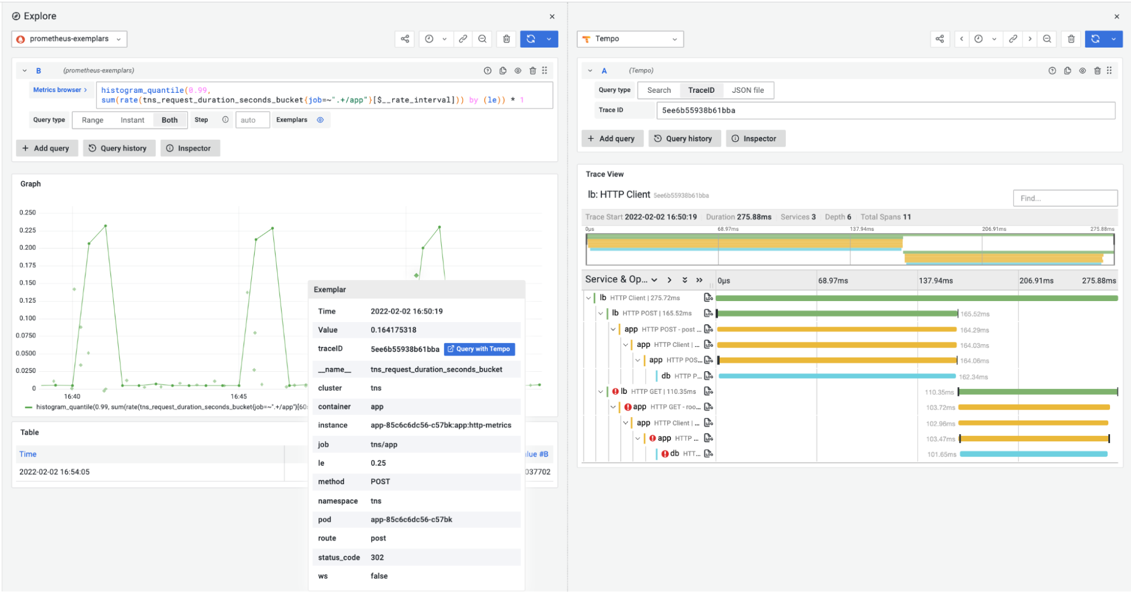
Task: Open the prometheus-exemplars data source dropdown
Action: click(x=69, y=38)
